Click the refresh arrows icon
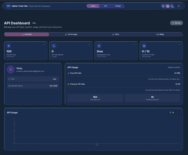 (173, 23)
